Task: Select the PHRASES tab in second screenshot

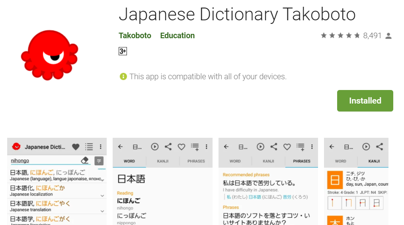Action: (x=196, y=161)
